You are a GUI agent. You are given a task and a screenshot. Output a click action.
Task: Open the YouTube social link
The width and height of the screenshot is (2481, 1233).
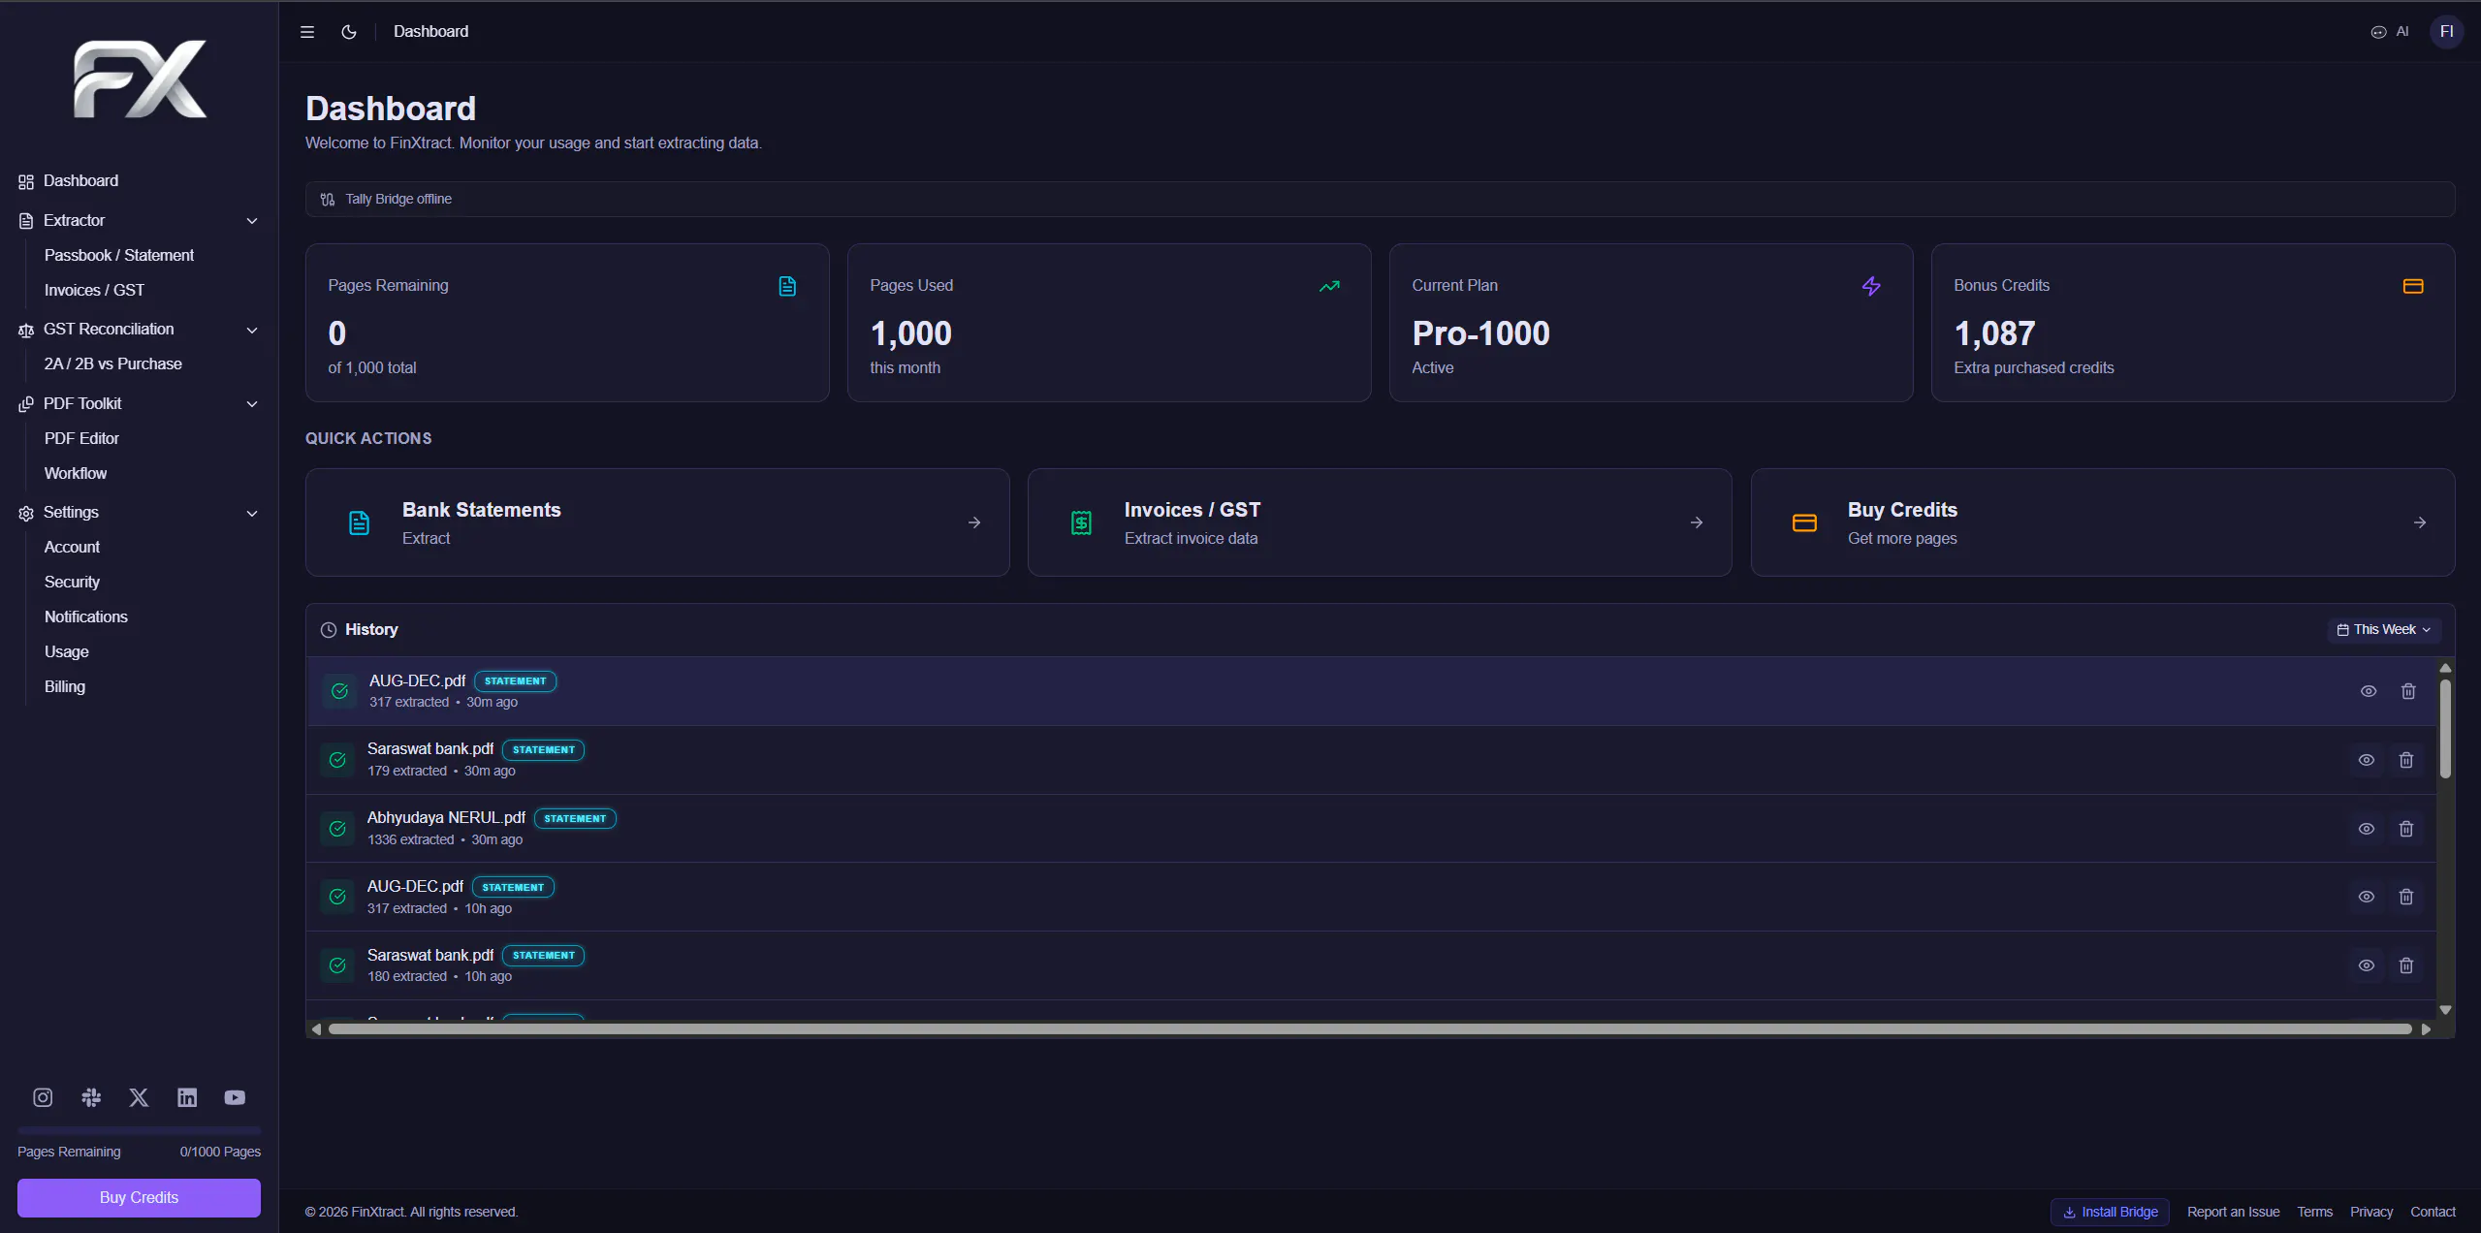(235, 1098)
